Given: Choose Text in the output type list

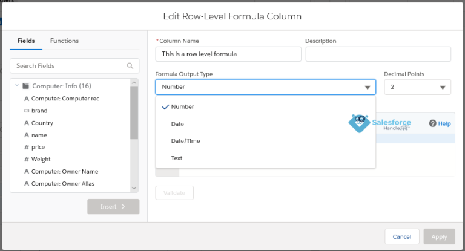Looking at the screenshot, I should [265, 158].
